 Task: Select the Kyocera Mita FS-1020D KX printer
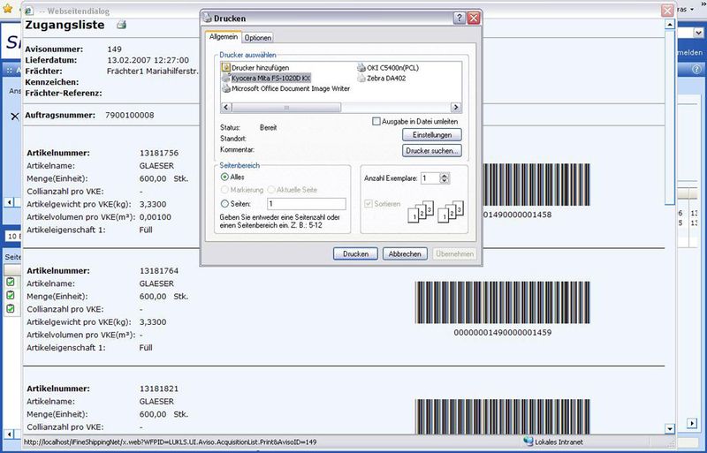click(x=226, y=78)
